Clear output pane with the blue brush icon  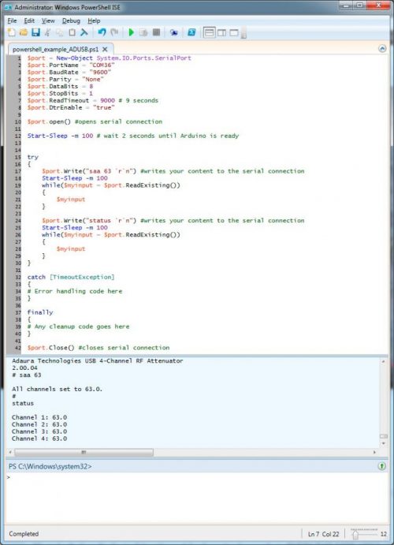[84, 32]
